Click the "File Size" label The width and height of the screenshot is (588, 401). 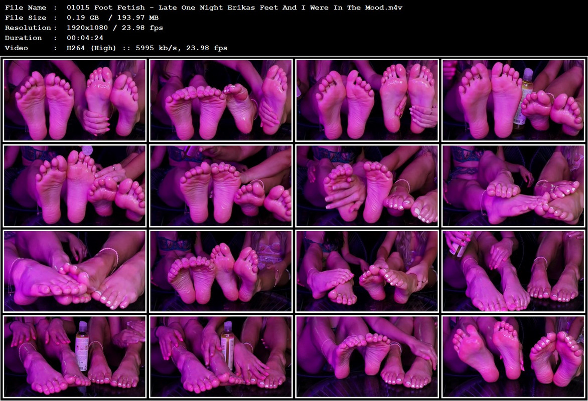click(26, 18)
